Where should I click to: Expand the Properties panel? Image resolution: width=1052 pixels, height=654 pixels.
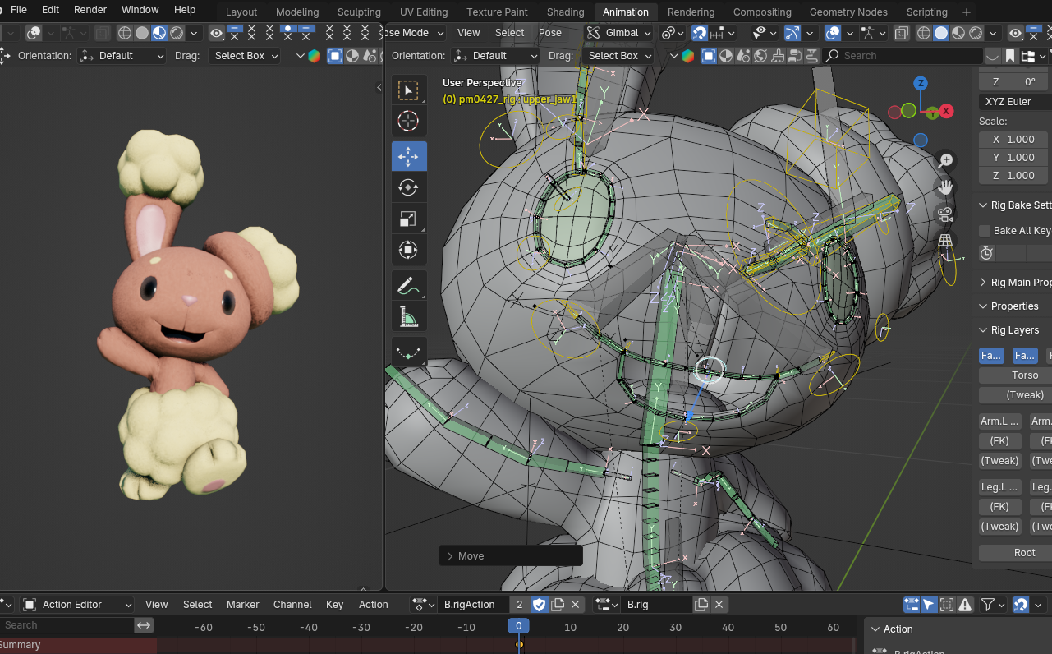(x=1015, y=306)
